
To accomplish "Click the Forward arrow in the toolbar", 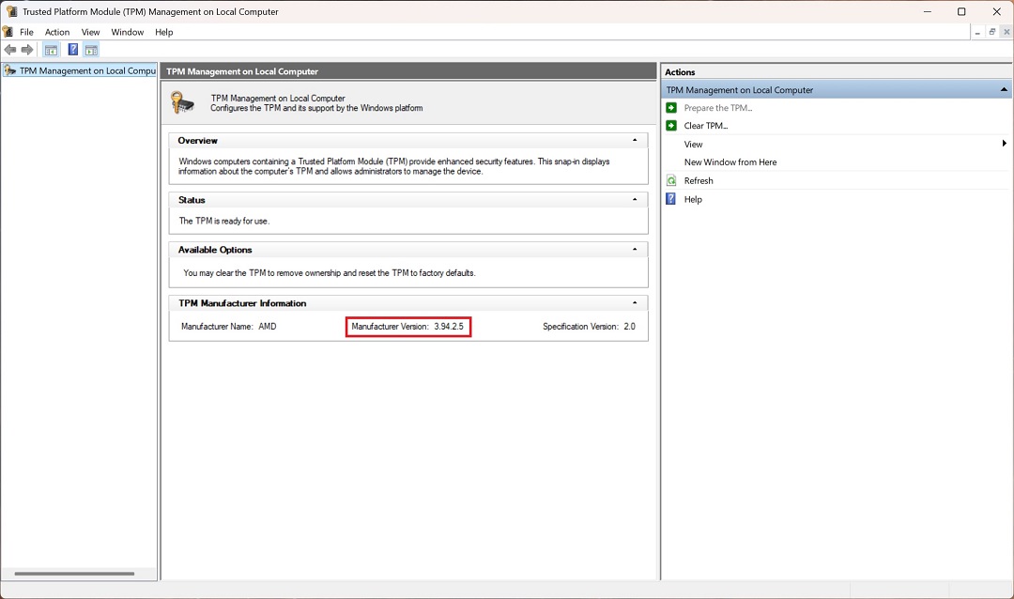I will pyautogui.click(x=27, y=50).
